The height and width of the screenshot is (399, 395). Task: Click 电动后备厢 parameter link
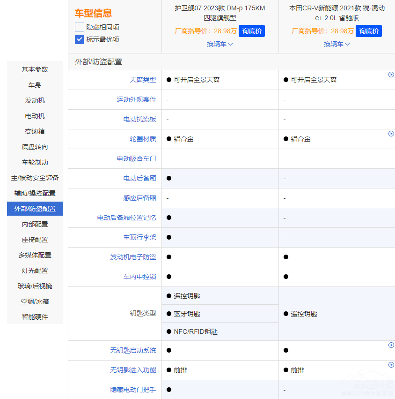[x=139, y=179]
